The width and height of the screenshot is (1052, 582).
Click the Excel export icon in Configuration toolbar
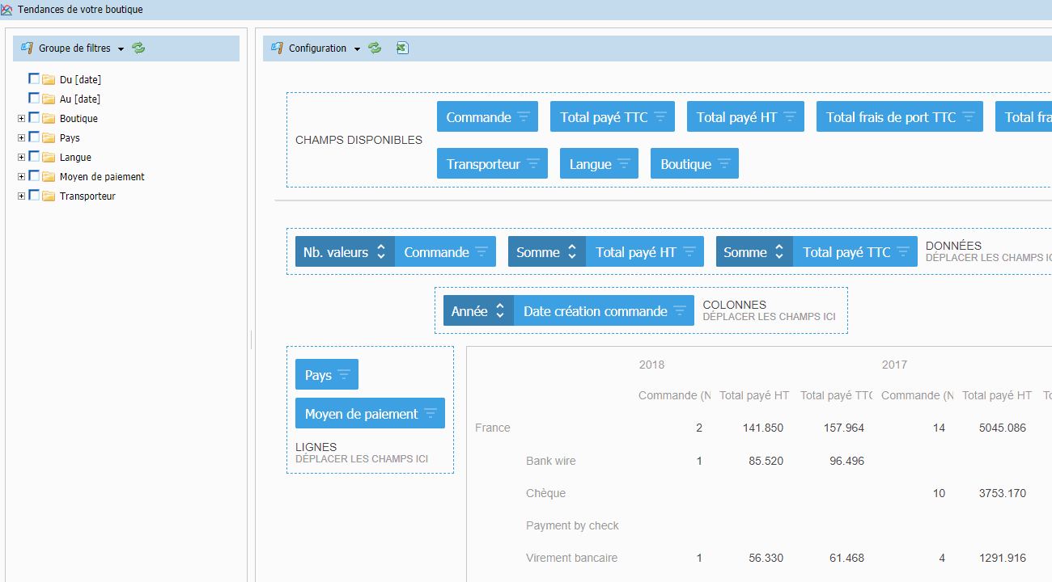pos(402,48)
